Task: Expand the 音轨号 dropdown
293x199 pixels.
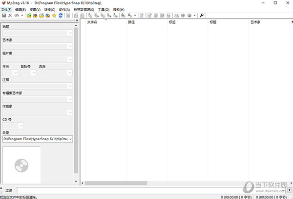Action: [x=34, y=73]
